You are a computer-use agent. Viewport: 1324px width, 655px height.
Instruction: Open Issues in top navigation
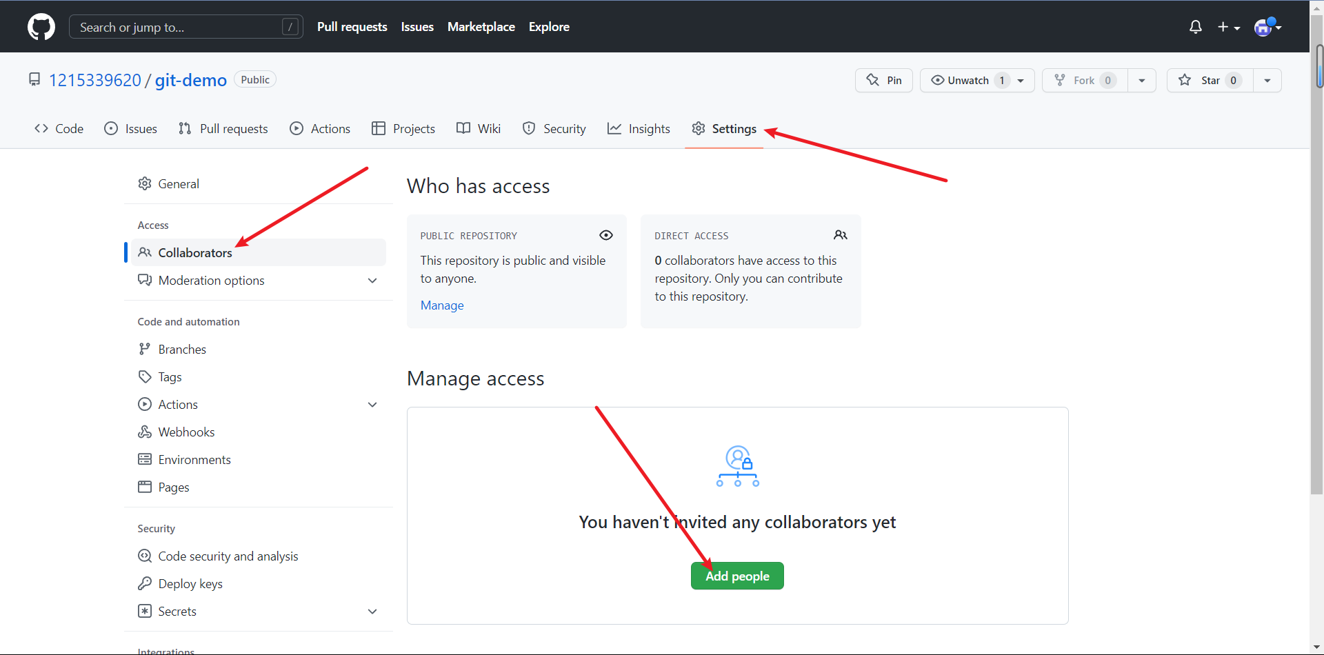417,27
